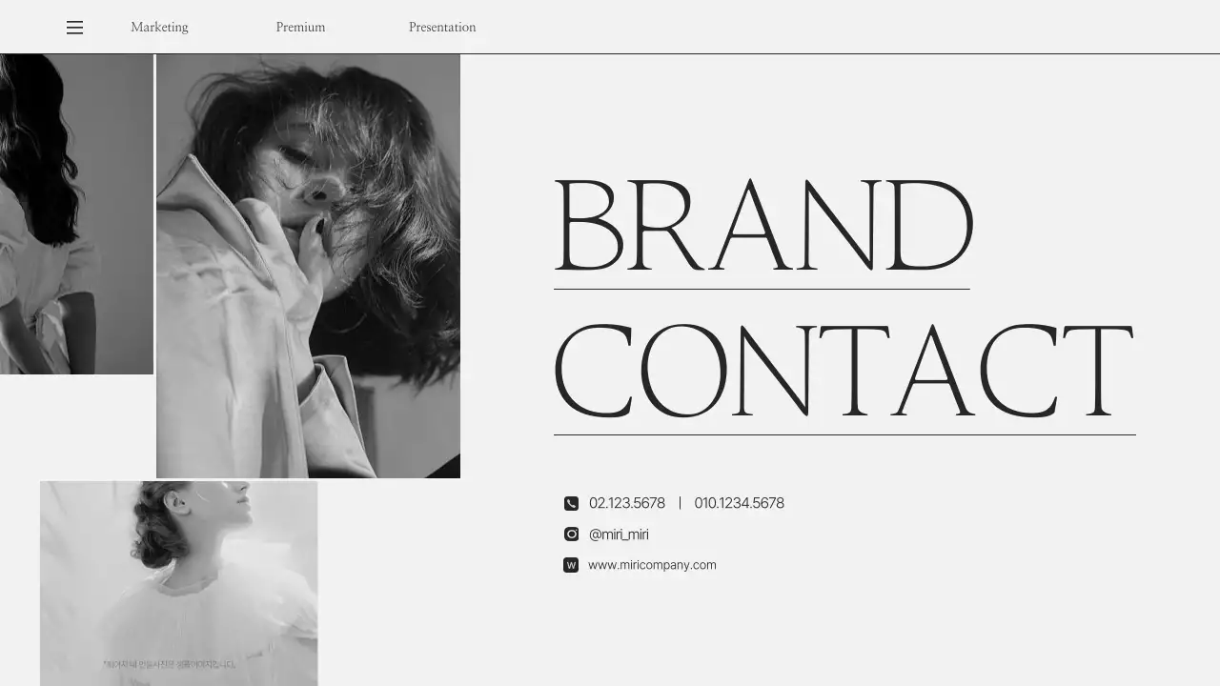Image resolution: width=1220 pixels, height=686 pixels.
Task: Click the Korean caption in the bottom photo
Action: pos(169,664)
